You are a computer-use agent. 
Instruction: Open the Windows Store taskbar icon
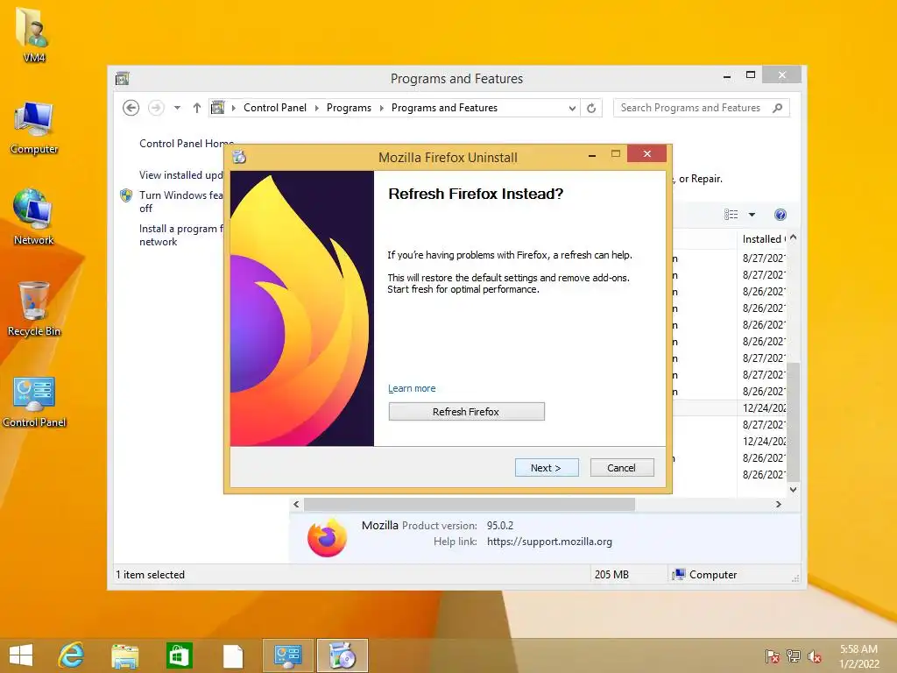179,655
